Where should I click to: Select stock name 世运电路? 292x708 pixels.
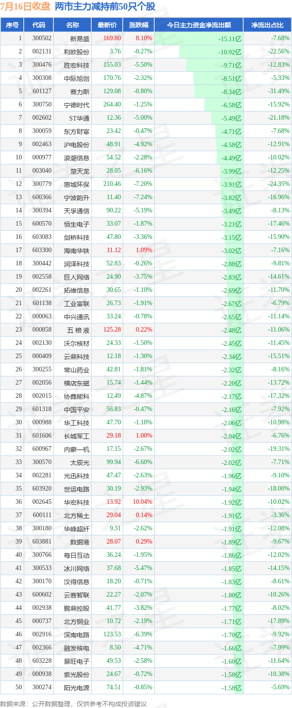tap(77, 489)
